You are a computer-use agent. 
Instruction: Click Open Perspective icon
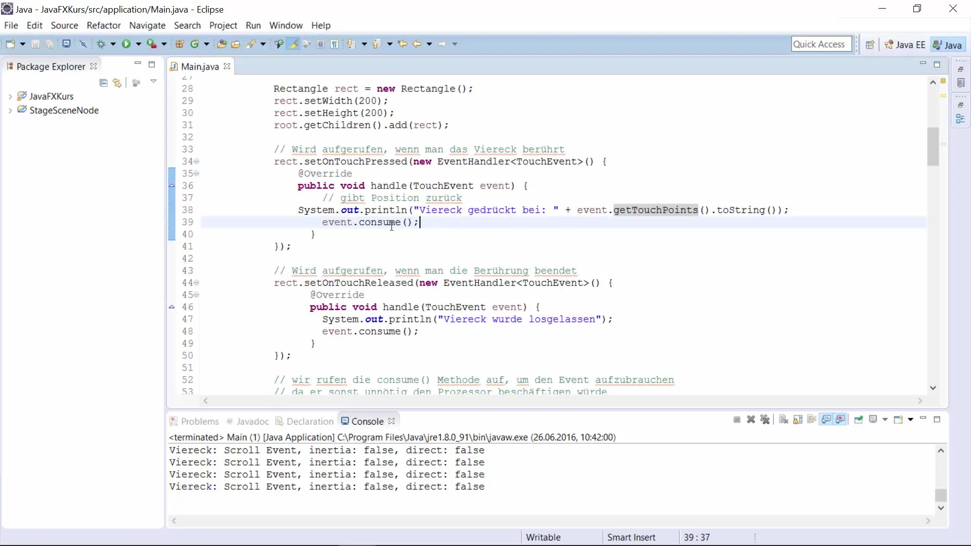tap(870, 44)
